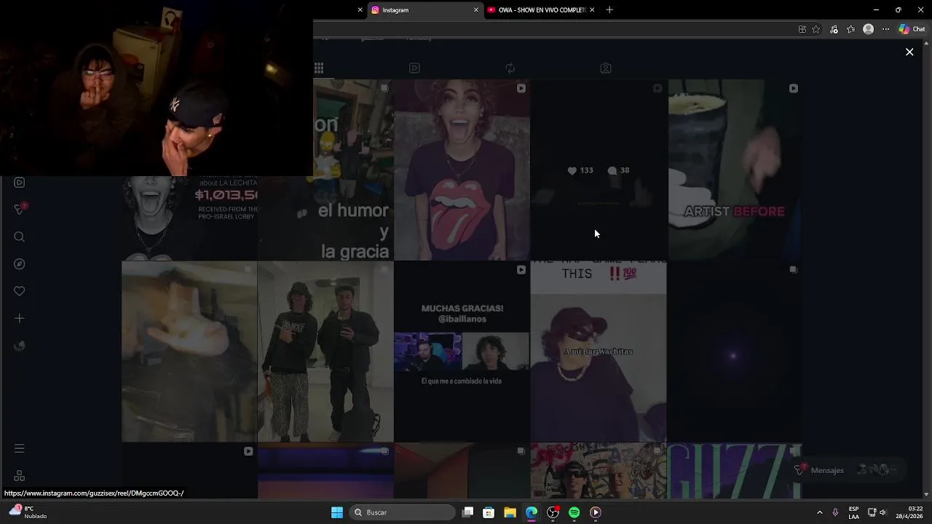The width and height of the screenshot is (932, 524).
Task: Open Instagram search in the sidebar
Action: tap(20, 237)
